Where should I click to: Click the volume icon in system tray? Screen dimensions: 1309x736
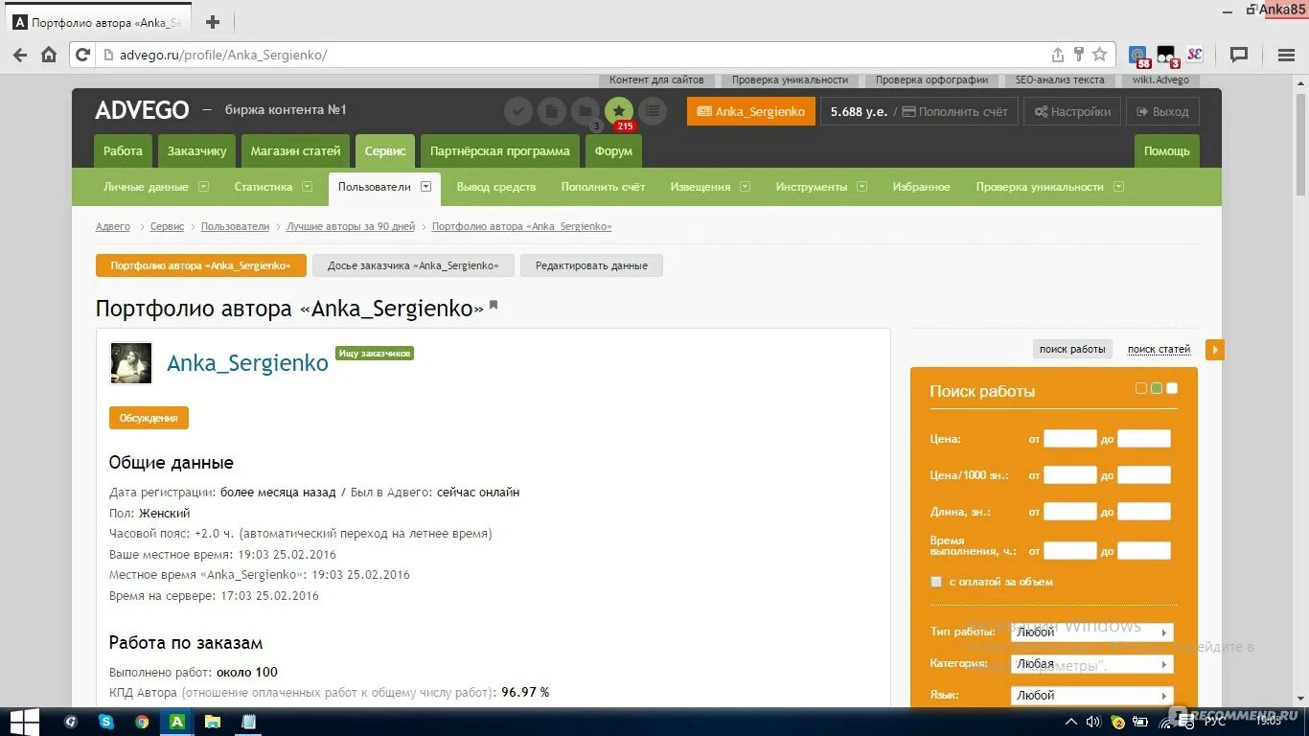click(x=1093, y=722)
